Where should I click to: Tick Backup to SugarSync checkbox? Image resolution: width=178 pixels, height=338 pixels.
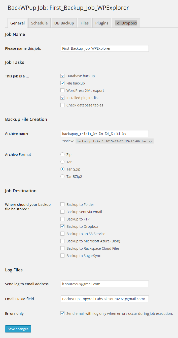[x=62, y=256]
